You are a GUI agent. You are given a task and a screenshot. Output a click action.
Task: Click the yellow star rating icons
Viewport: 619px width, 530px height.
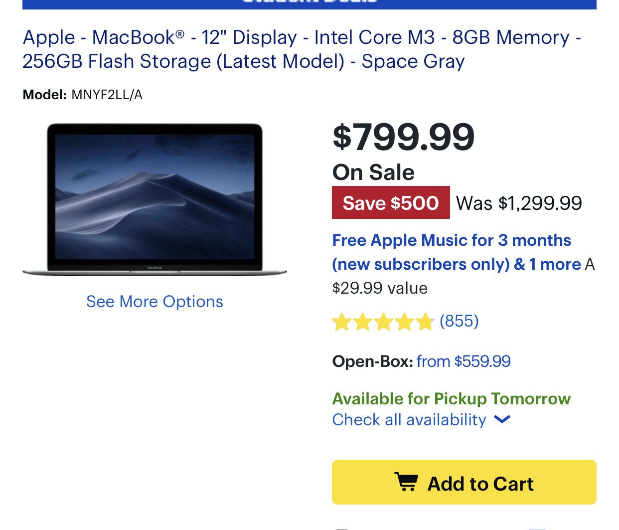click(383, 322)
